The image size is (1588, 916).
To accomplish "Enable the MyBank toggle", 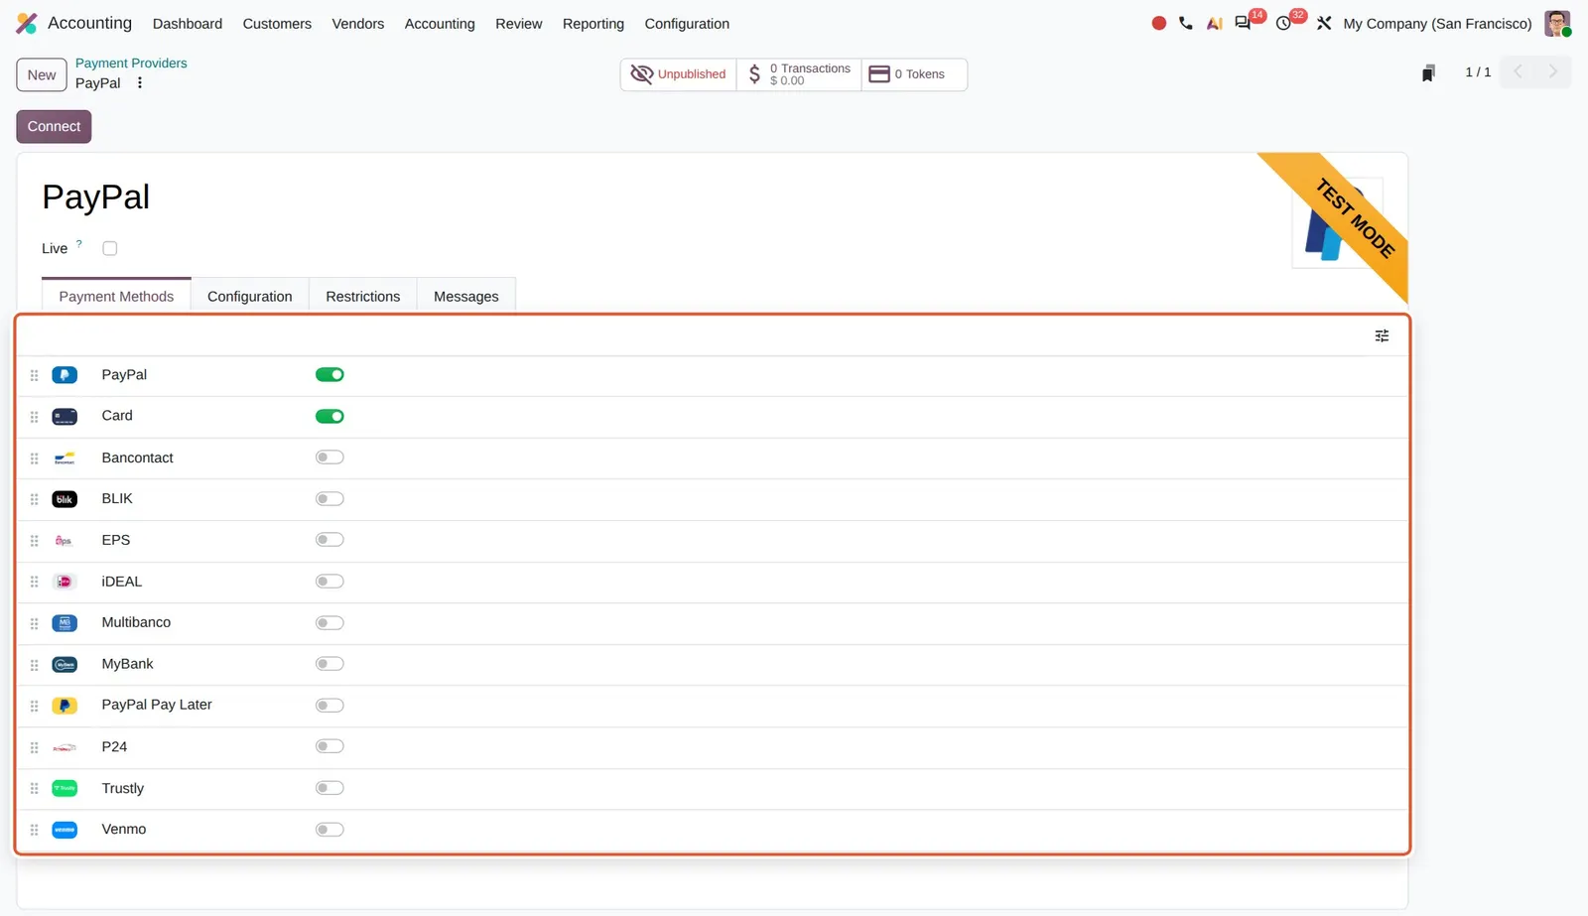I will [330, 664].
